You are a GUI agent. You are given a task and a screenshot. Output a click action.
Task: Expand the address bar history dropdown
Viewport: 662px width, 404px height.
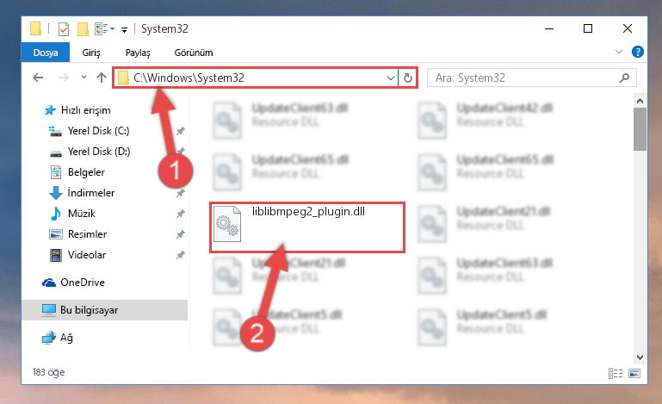[x=391, y=78]
